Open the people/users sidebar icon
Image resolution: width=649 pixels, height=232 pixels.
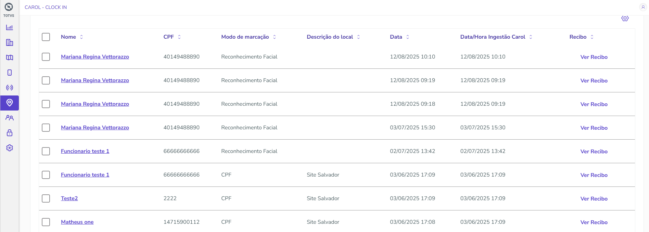(x=10, y=118)
